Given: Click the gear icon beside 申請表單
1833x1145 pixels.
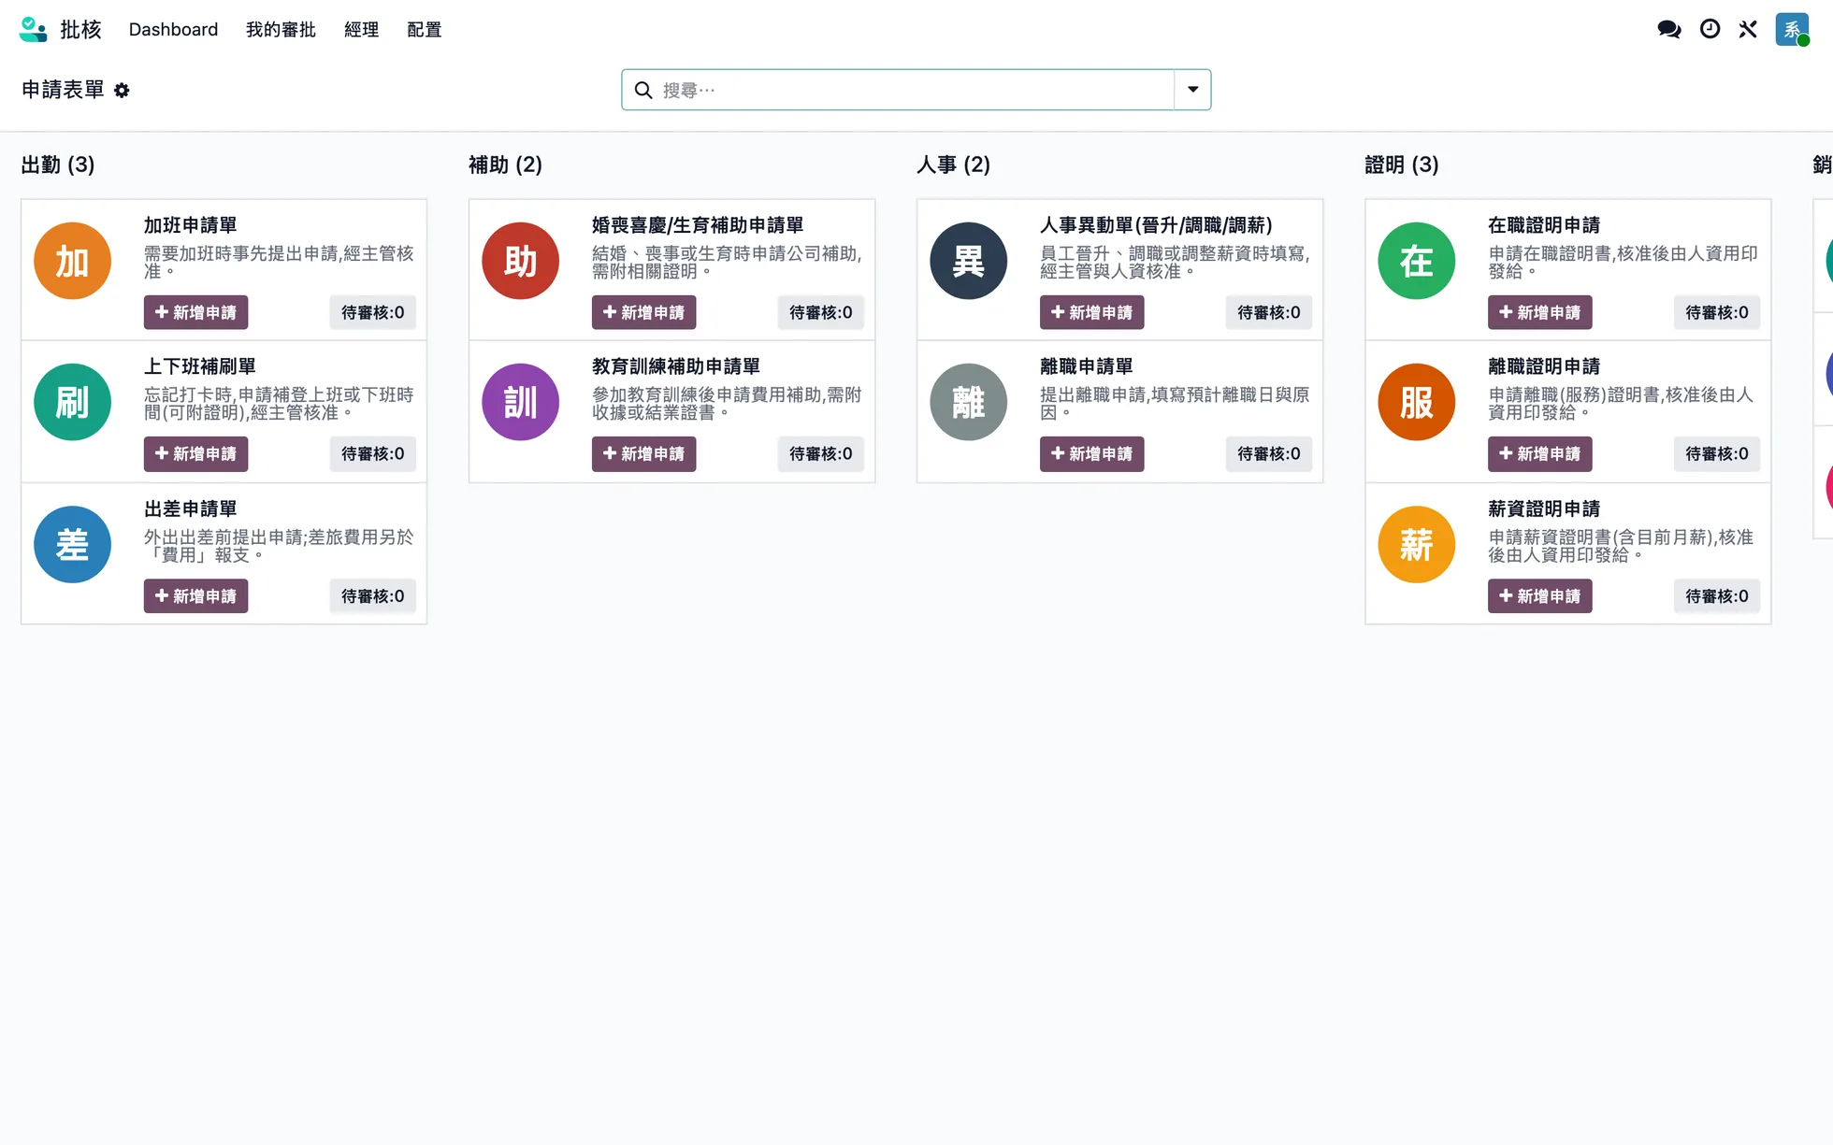Looking at the screenshot, I should pos(122,91).
